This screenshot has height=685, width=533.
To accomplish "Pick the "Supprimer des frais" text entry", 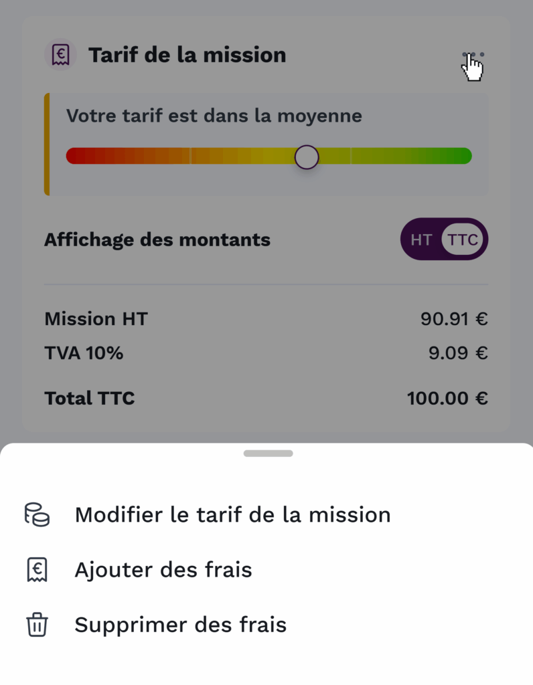I will 180,625.
